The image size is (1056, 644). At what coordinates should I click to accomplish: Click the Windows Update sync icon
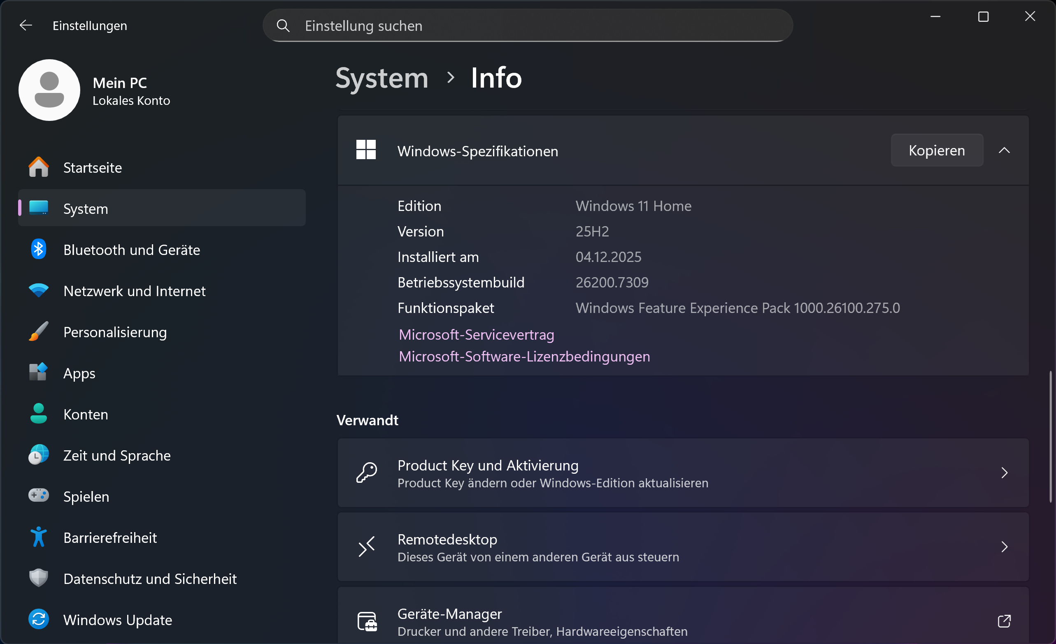(39, 620)
